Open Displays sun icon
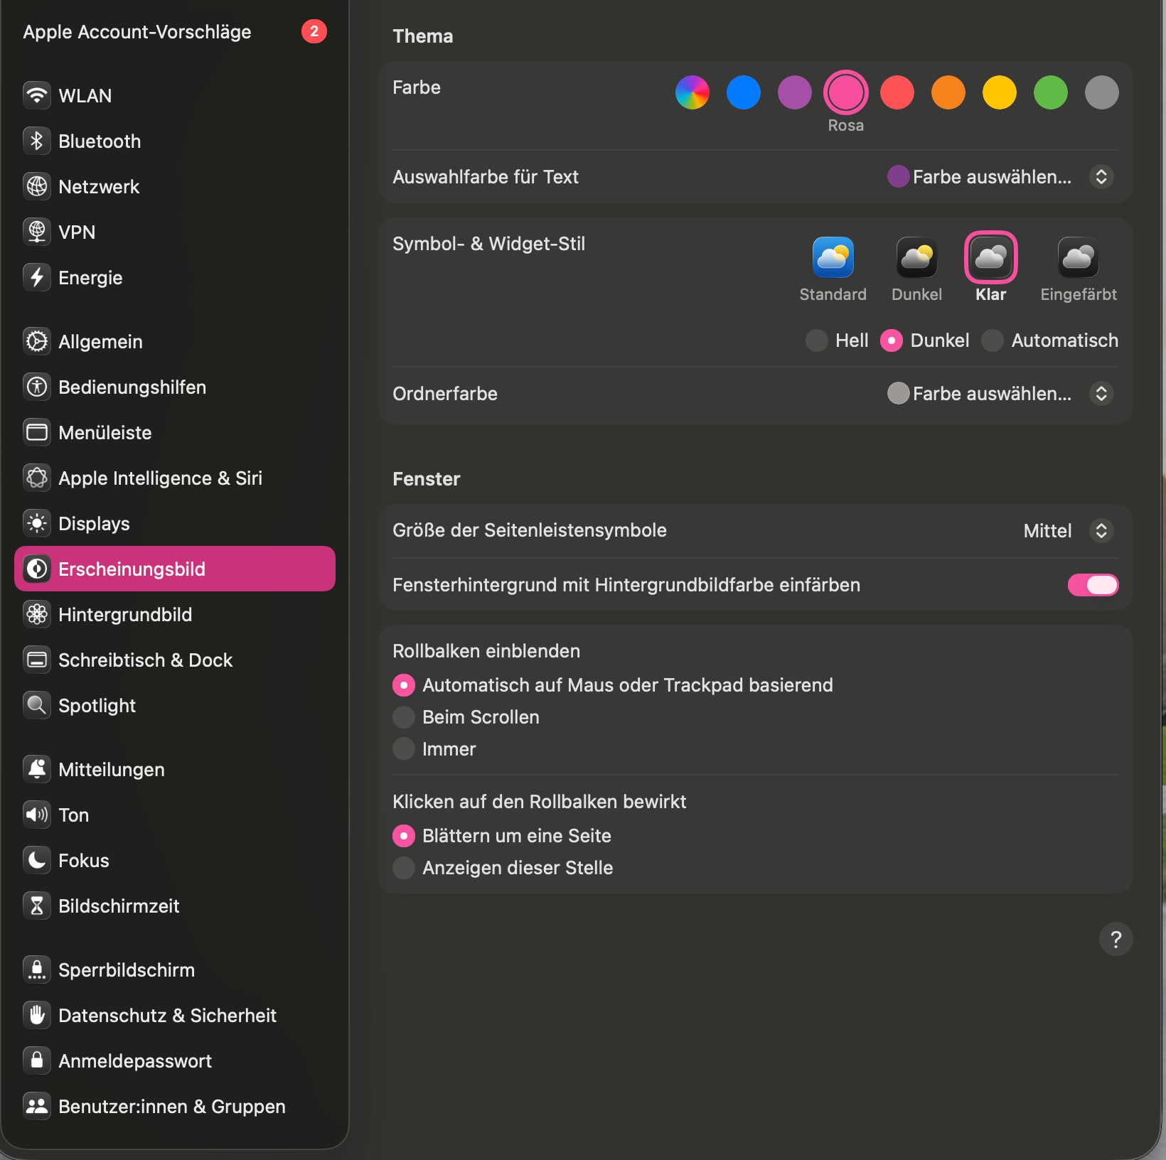 point(37,524)
